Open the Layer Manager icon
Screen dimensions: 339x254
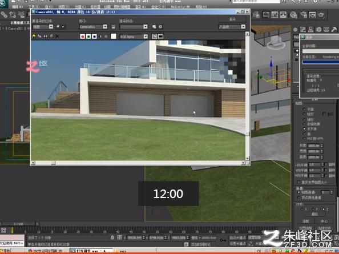point(256,15)
